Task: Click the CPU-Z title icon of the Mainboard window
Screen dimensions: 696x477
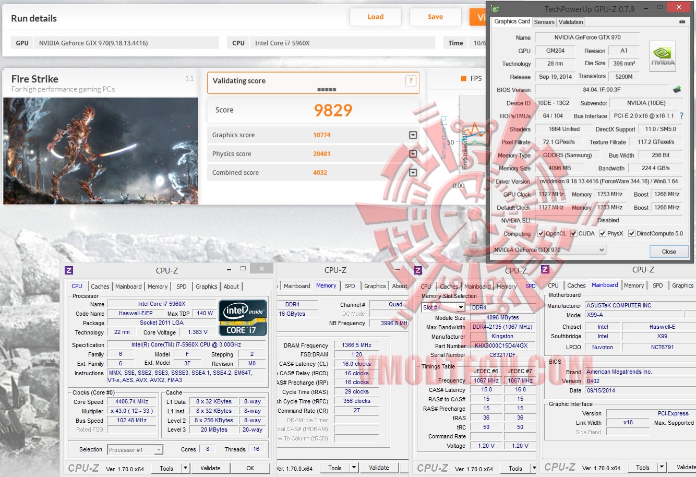Action: pos(545,269)
